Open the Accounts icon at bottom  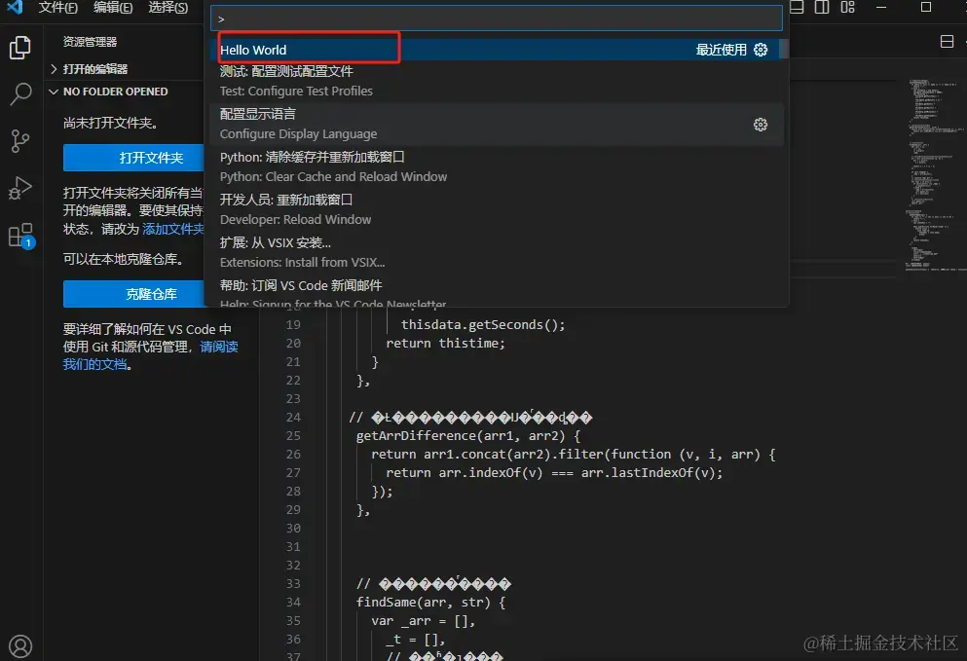20,646
